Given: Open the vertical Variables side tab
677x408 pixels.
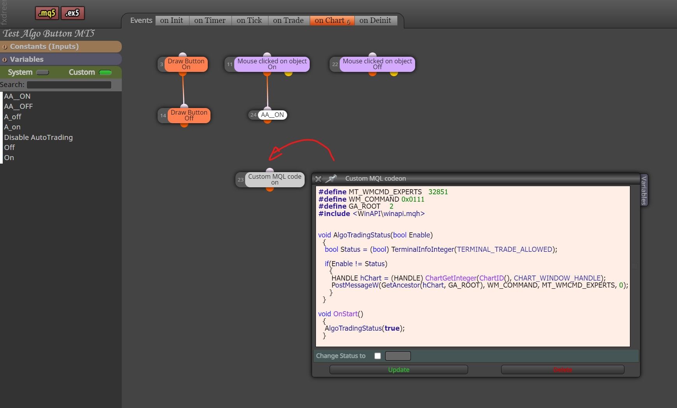Looking at the screenshot, I should [x=644, y=190].
